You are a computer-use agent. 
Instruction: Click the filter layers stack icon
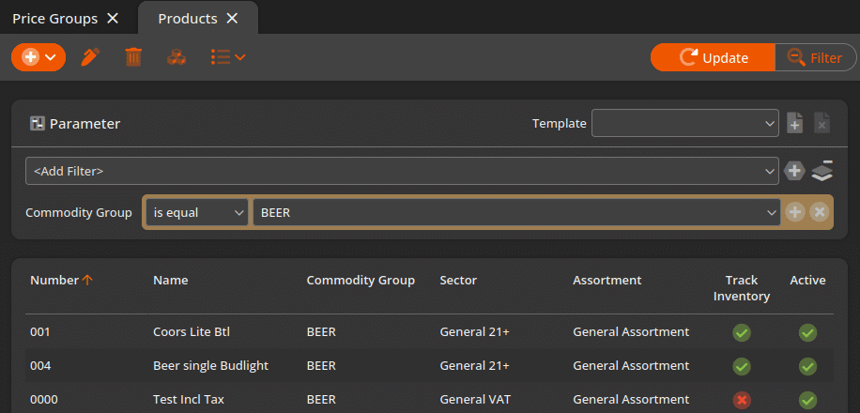[x=822, y=171]
